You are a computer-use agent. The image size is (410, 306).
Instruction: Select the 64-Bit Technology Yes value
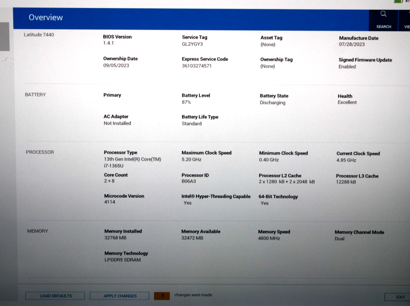264,203
